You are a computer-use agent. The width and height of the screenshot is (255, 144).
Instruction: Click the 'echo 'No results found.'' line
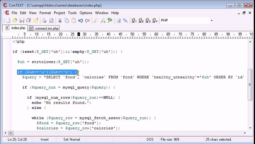click(x=61, y=103)
